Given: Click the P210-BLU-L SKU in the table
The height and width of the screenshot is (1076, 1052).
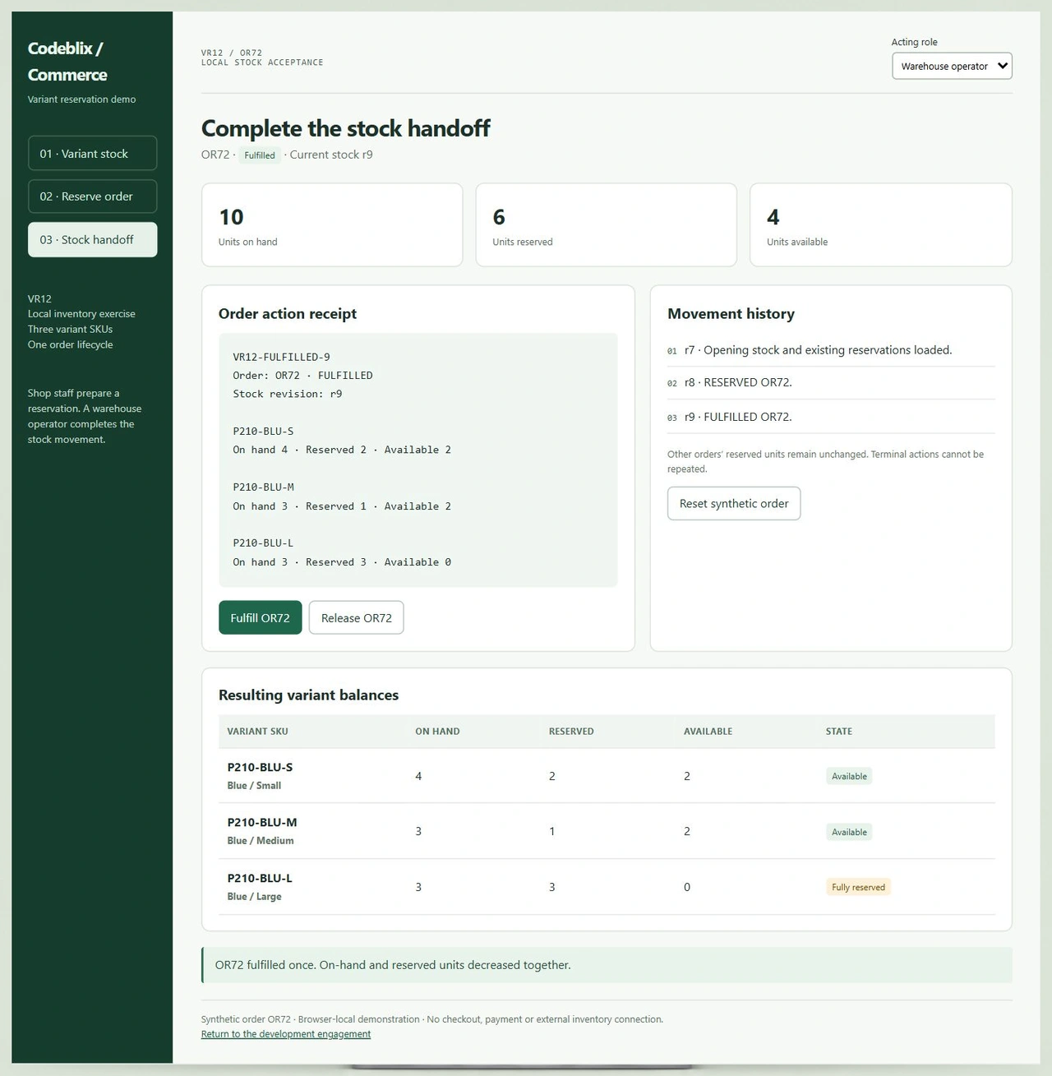Looking at the screenshot, I should [260, 879].
